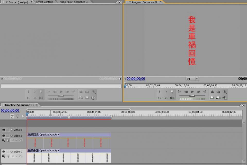Toggle Safe Margins in Program monitor
Image resolution: width=247 pixels, height=165 pixels.
[x=218, y=92]
